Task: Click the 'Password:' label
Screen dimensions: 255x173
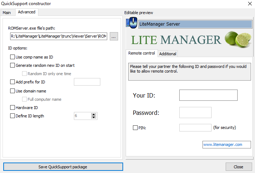Action: [x=146, y=113]
